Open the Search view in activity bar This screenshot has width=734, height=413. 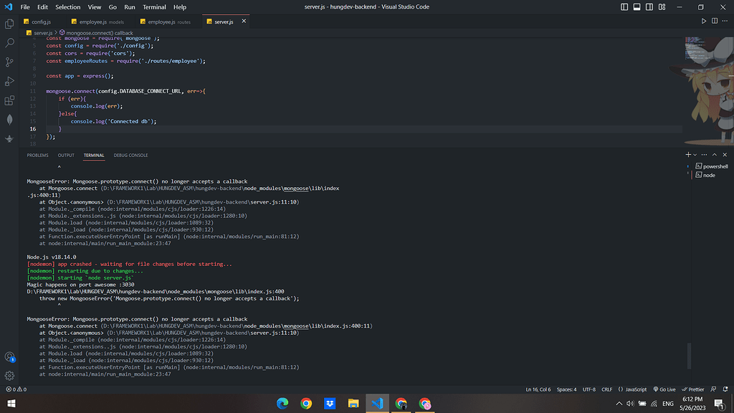9,43
